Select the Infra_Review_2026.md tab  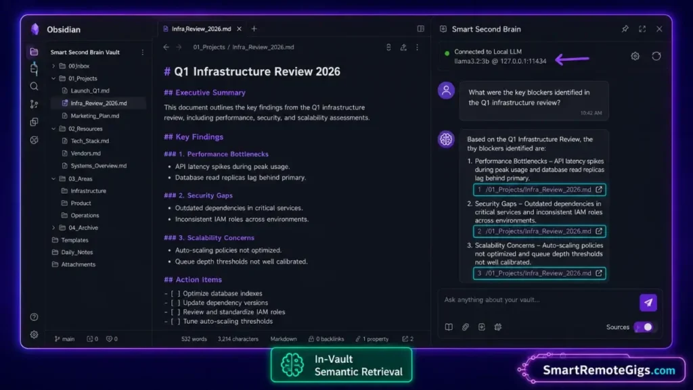tap(201, 28)
